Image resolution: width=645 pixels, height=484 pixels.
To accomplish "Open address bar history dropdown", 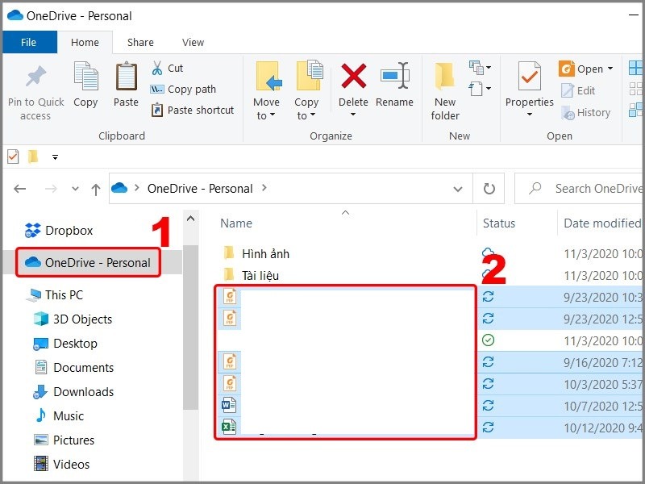I will click(457, 189).
